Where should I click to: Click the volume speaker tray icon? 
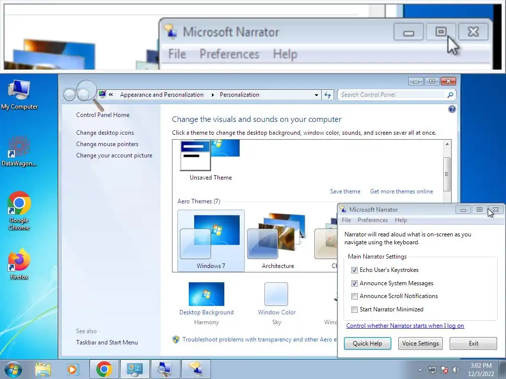(456, 370)
